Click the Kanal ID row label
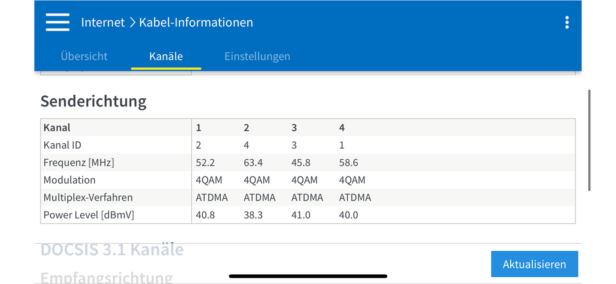Viewport: 616px width, 284px height. click(62, 145)
